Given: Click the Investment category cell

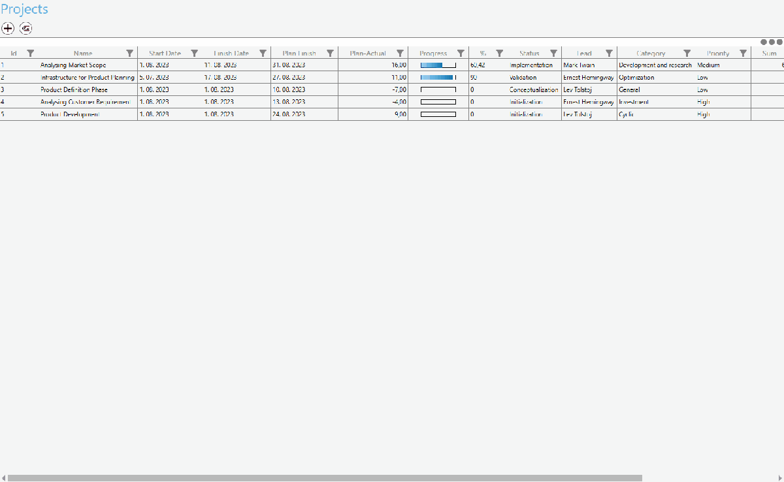Looking at the screenshot, I should [x=634, y=102].
